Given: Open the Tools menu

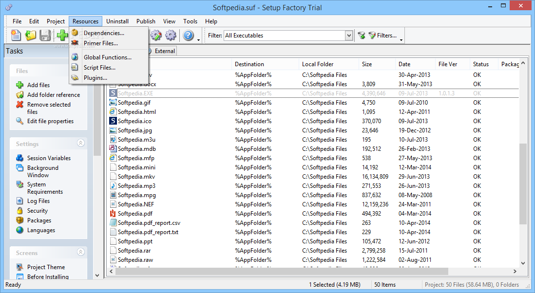Looking at the screenshot, I should point(190,21).
